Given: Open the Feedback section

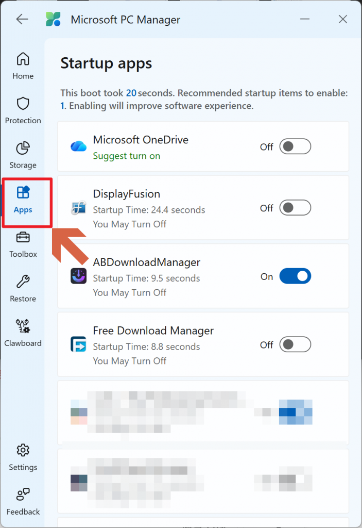Looking at the screenshot, I should [23, 502].
